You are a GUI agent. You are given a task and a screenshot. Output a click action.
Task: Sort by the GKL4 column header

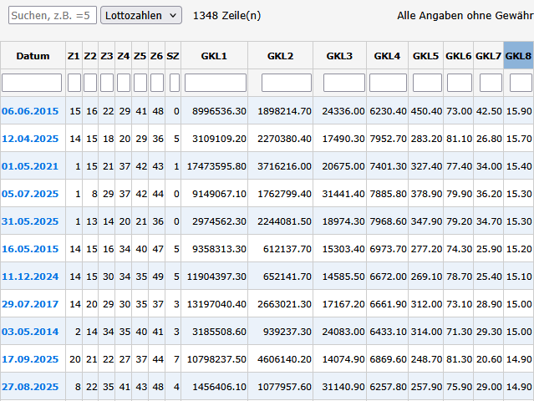[387, 55]
